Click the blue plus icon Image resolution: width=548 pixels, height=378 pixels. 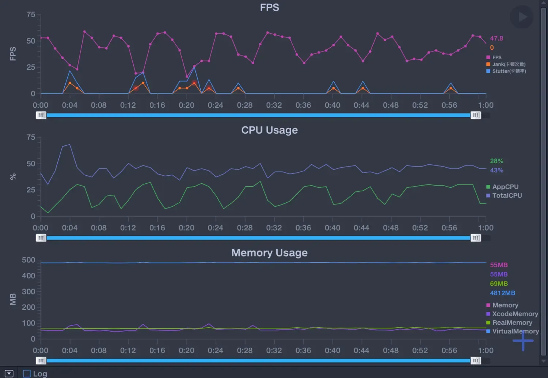523,340
